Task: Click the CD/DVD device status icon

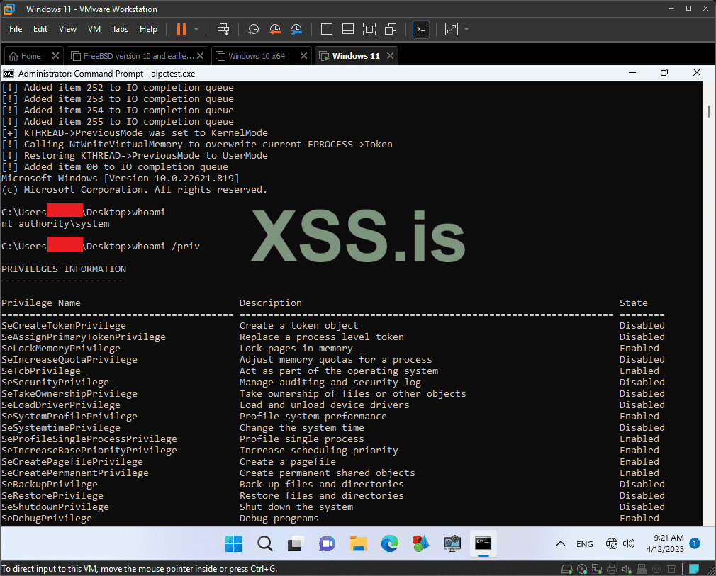Action: tap(582, 569)
